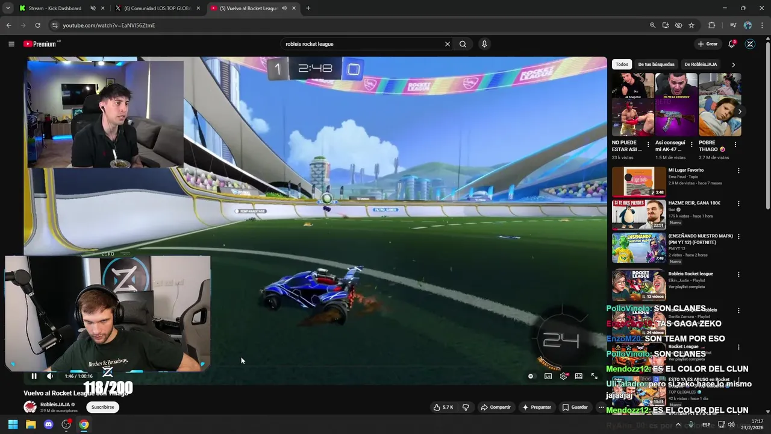This screenshot has width=771, height=434.
Task: Open the media control icon in Chrome toolbar
Action: (733, 25)
